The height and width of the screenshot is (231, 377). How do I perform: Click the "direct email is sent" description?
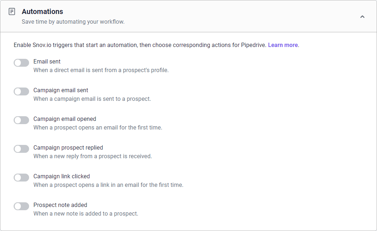[101, 70]
